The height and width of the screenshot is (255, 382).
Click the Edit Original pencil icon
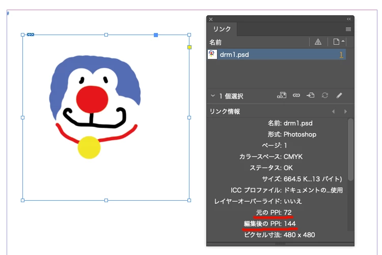(339, 95)
